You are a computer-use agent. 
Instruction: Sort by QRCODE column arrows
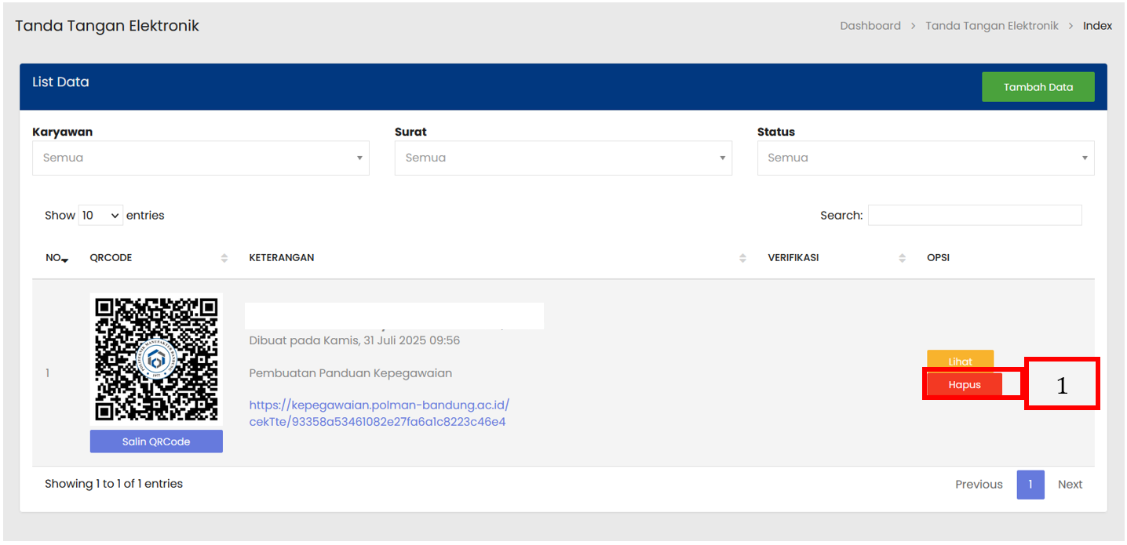(x=224, y=258)
